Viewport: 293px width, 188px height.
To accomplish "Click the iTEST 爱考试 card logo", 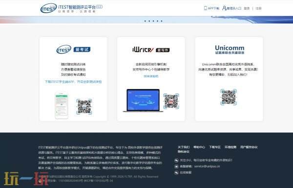I will [x=63, y=49].
